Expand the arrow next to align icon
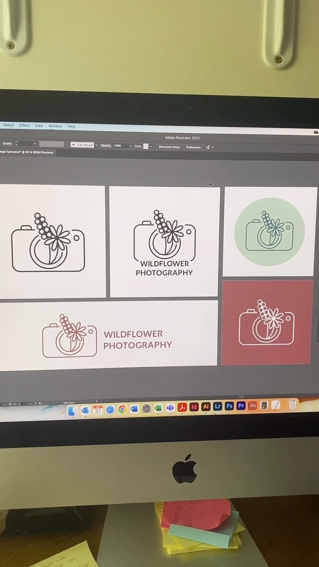Screen dimensions: 319x567 pyautogui.click(x=213, y=148)
